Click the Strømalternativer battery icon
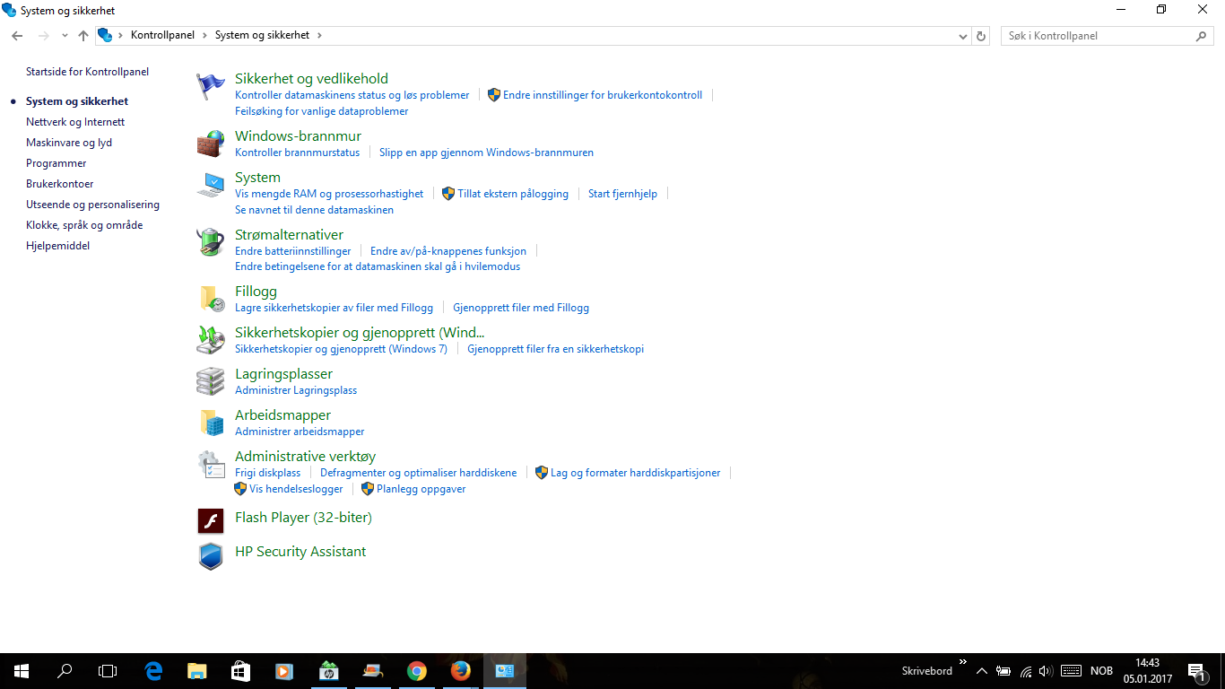This screenshot has width=1225, height=689. (211, 242)
